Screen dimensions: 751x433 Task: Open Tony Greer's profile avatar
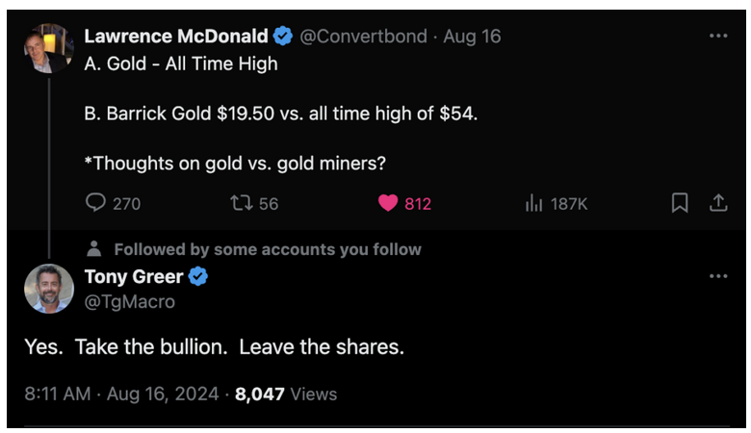click(48, 288)
